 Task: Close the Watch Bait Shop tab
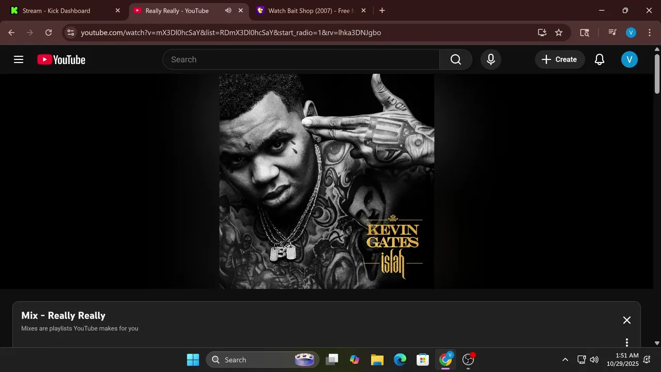point(364,10)
